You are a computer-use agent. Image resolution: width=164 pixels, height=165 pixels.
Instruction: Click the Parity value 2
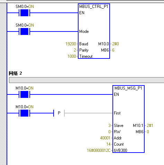(75, 50)
